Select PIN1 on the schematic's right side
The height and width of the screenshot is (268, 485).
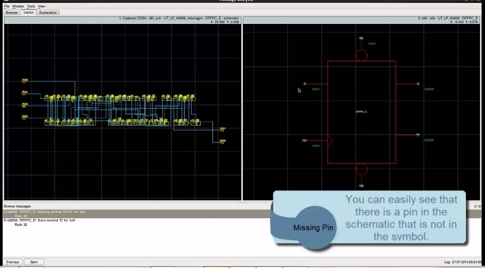click(x=222, y=129)
